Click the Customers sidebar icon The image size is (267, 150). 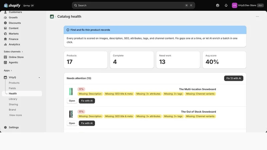(5, 12)
